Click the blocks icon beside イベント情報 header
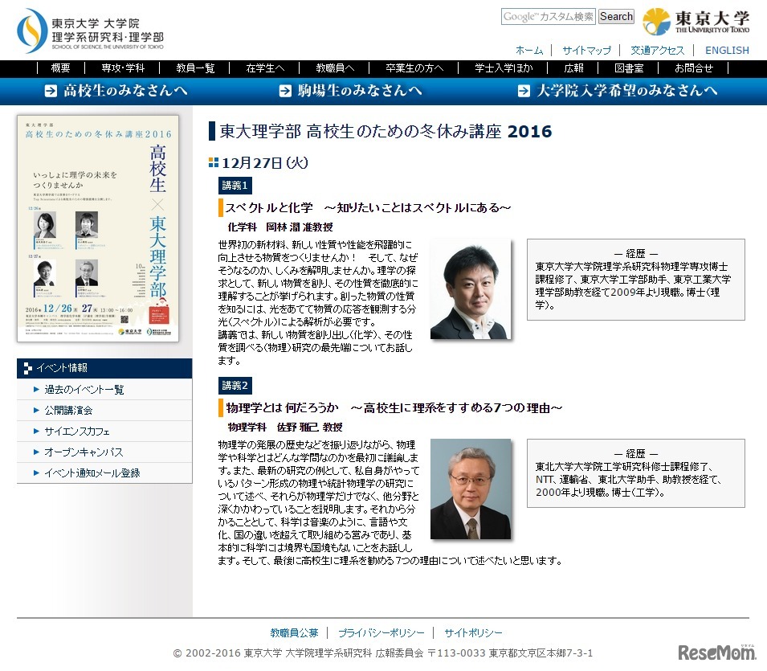Screen dimensions: 767x671 click(x=27, y=368)
